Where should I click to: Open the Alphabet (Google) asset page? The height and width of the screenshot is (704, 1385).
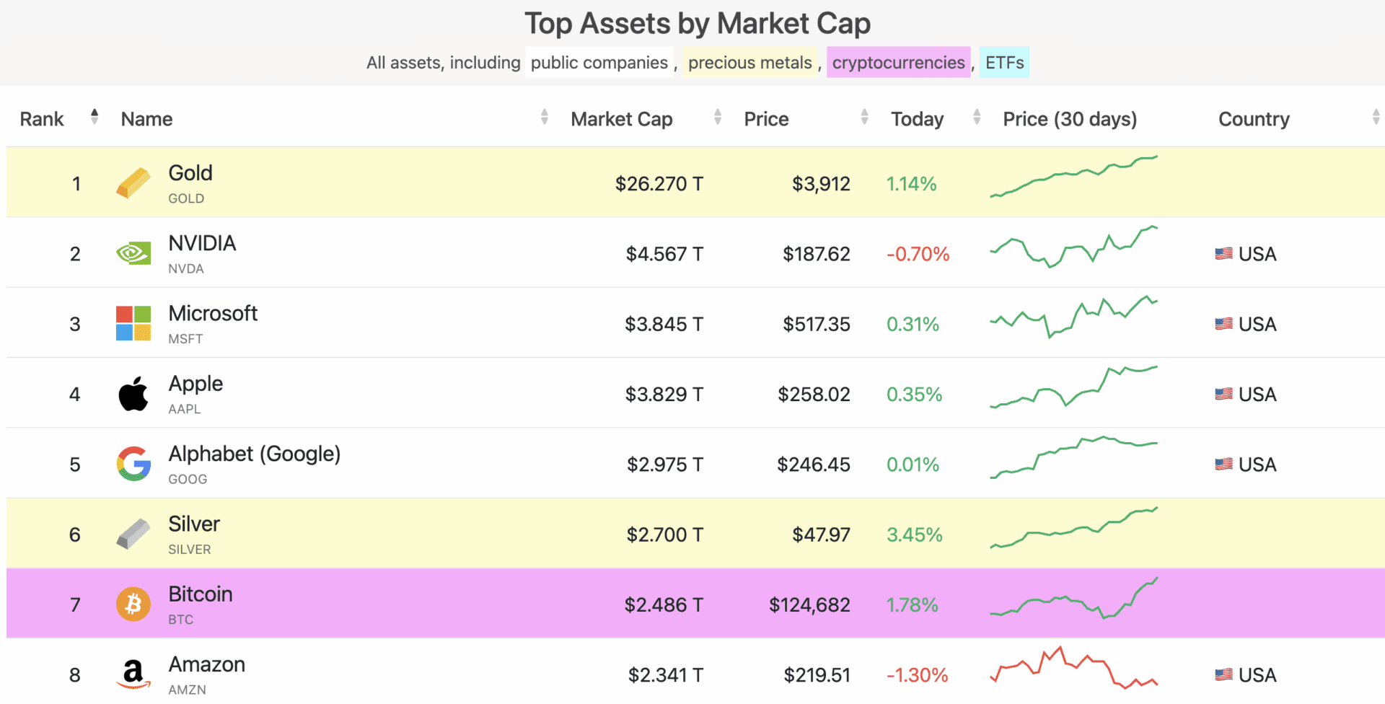pos(254,454)
